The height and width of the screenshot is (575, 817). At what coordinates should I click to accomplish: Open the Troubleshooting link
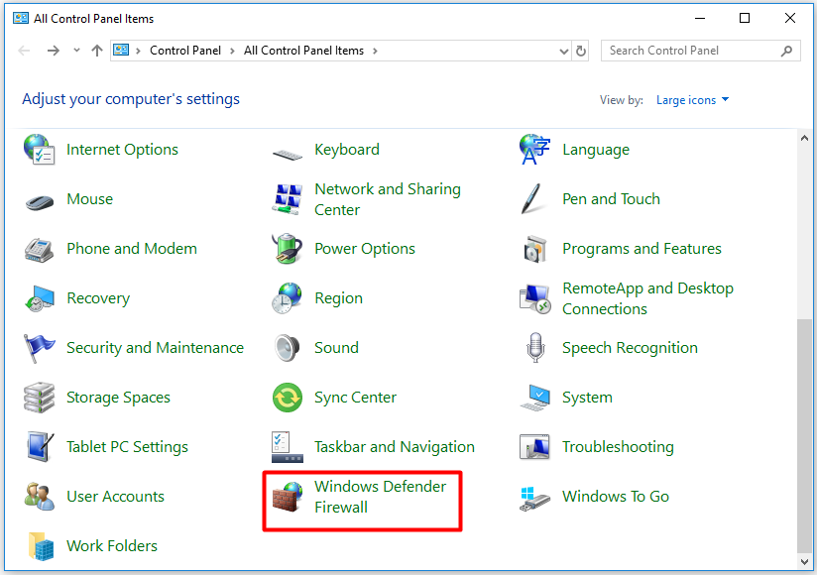pos(618,447)
